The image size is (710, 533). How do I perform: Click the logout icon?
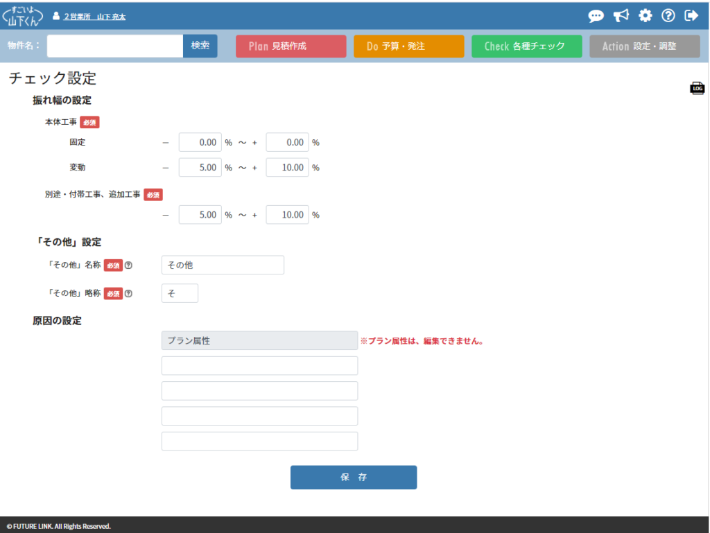691,16
